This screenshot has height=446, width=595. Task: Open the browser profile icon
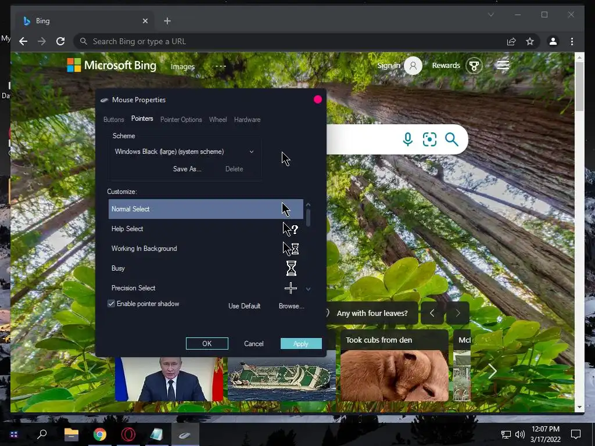coord(553,41)
